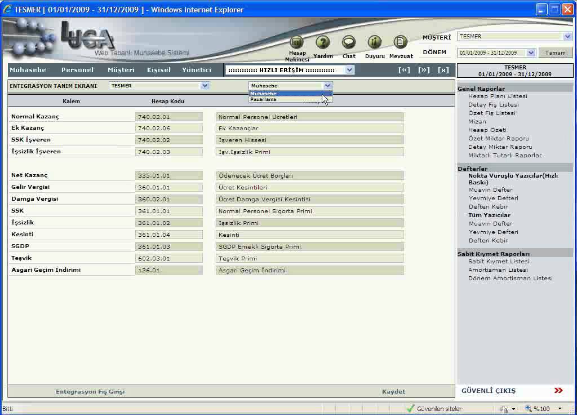577x415 pixels.
Task: Select Pazarlama from the open dropdown list
Action: [x=264, y=100]
